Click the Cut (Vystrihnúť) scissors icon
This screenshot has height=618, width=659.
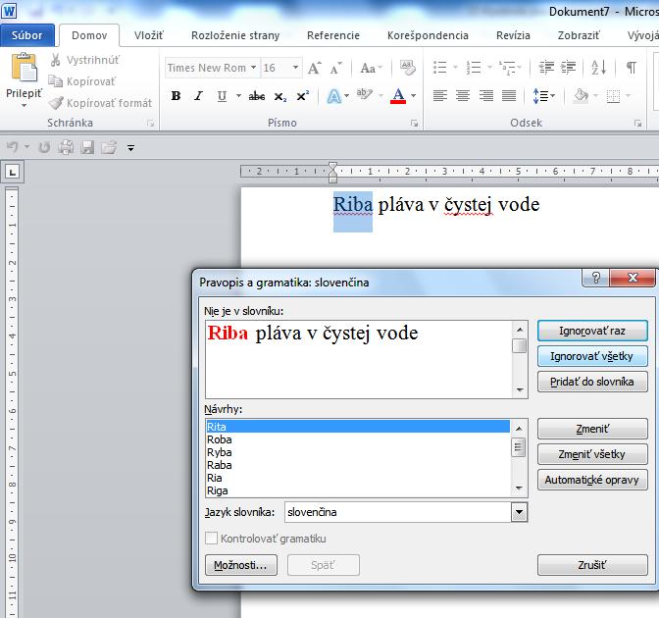pyautogui.click(x=56, y=60)
